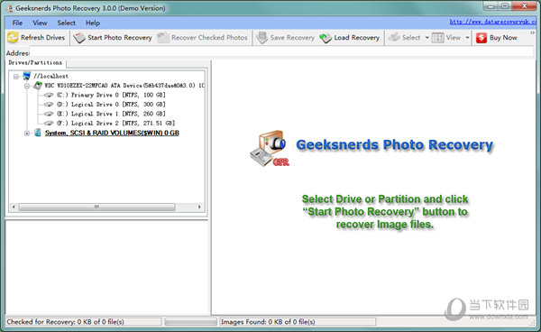Open the View menu
This screenshot has height=332, width=541.
pos(40,23)
